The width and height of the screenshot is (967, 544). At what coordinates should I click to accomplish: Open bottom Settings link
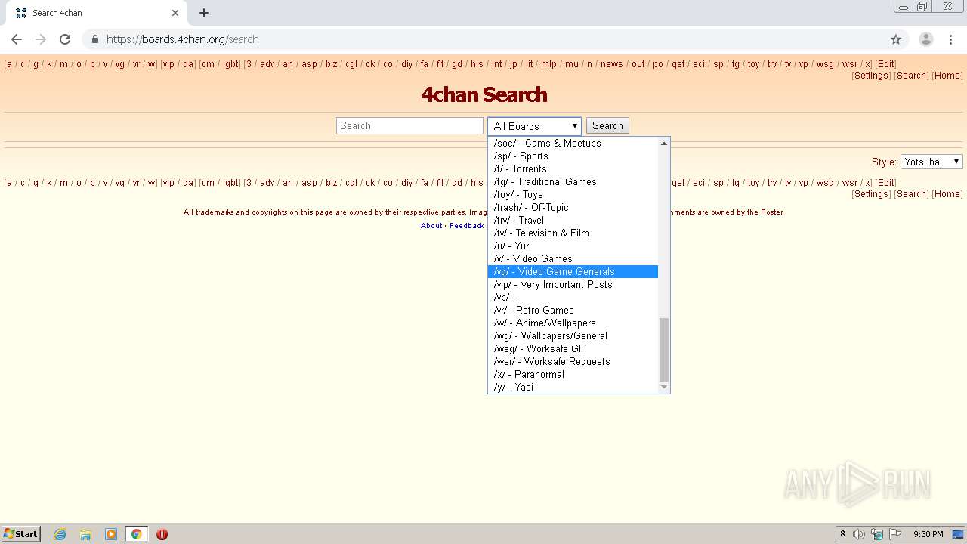pos(871,194)
